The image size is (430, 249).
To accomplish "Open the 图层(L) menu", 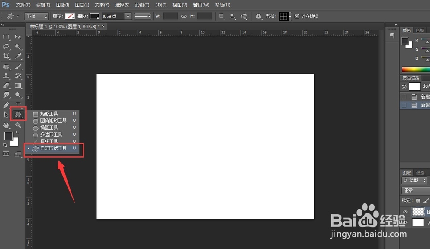I will pos(82,5).
